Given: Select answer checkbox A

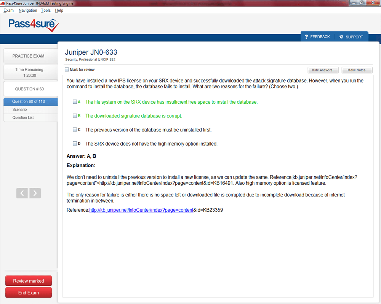Looking at the screenshot, I should (x=75, y=102).
